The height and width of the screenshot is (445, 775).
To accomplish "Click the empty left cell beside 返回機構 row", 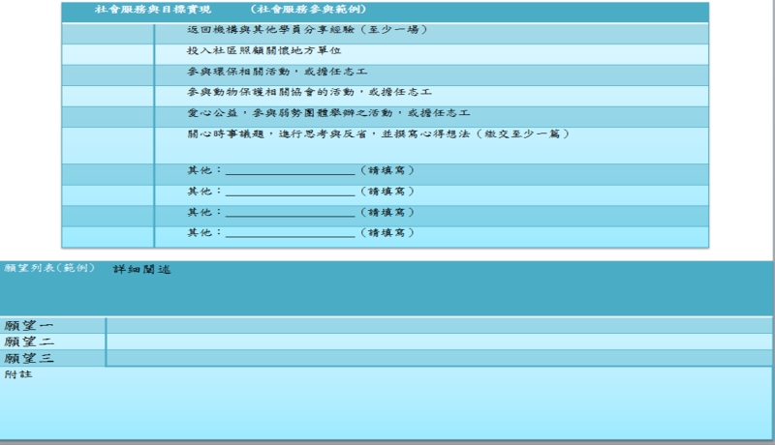I will pos(108,31).
